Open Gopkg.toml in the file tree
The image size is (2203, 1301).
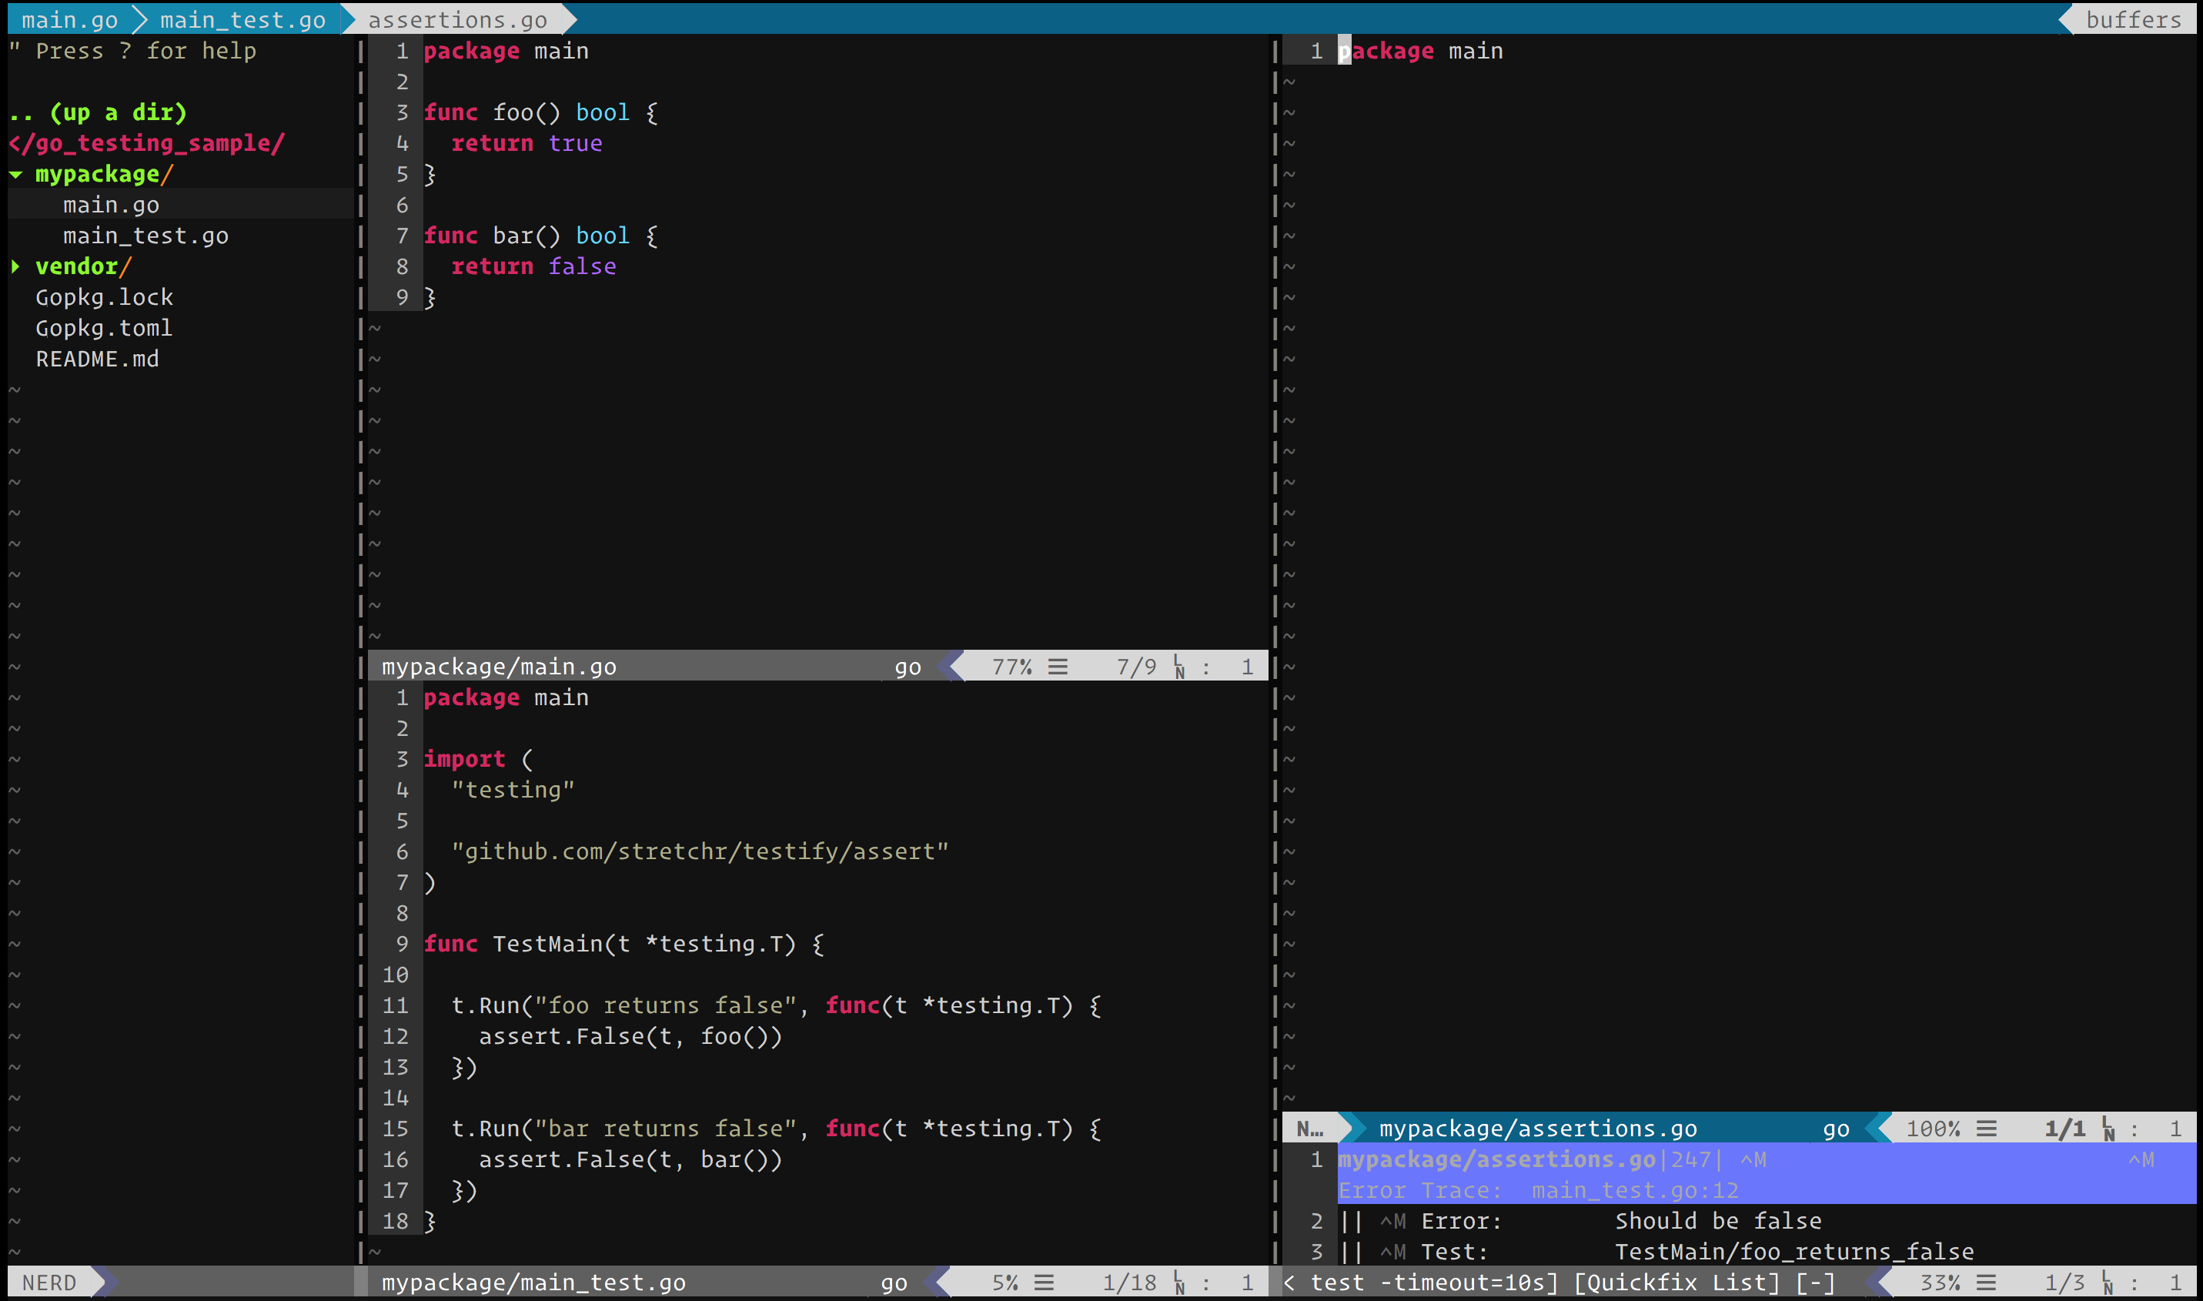point(105,328)
